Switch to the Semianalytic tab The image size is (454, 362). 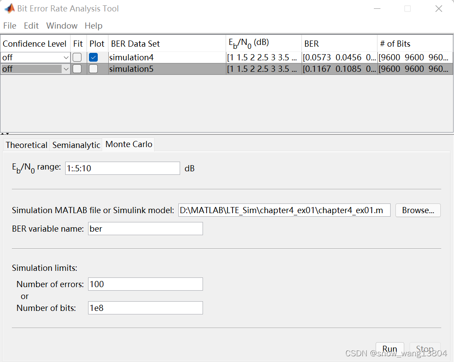coord(76,145)
